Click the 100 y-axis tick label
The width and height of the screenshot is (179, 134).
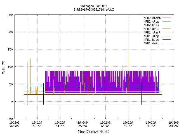(x=10, y=67)
